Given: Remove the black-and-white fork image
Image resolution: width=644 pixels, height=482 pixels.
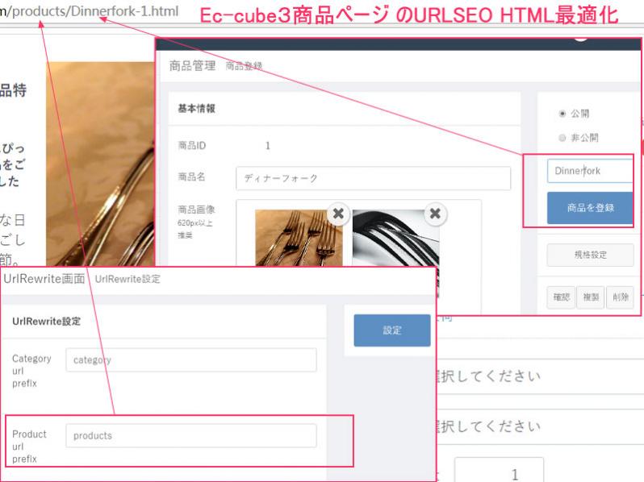Looking at the screenshot, I should [x=435, y=214].
